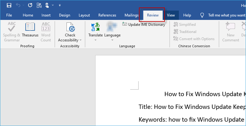
Task: Switch to the Design tab
Action: click(65, 15)
